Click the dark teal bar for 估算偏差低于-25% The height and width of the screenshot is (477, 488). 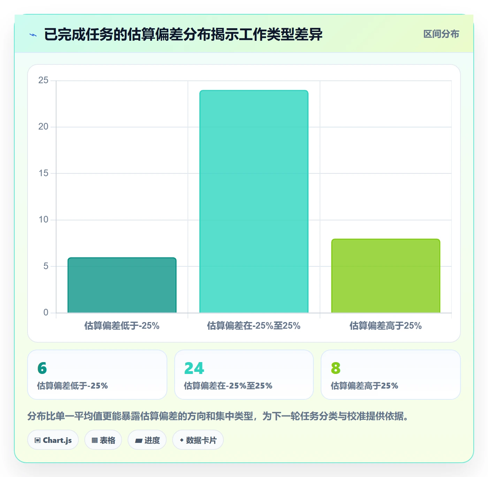(x=122, y=285)
